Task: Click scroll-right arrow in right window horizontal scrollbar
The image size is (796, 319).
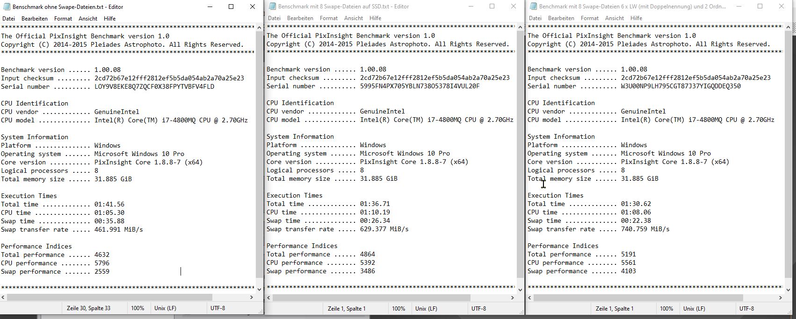Action: (x=780, y=297)
